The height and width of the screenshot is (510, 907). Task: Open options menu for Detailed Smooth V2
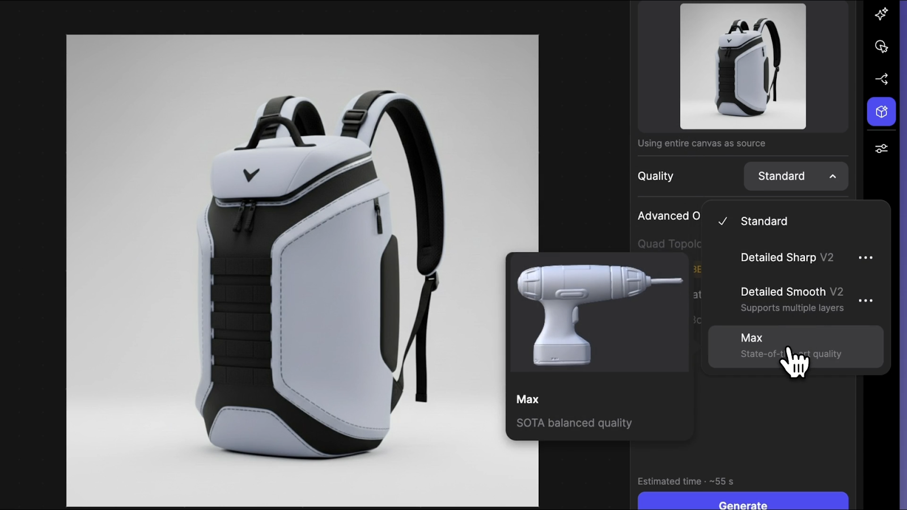coord(866,300)
